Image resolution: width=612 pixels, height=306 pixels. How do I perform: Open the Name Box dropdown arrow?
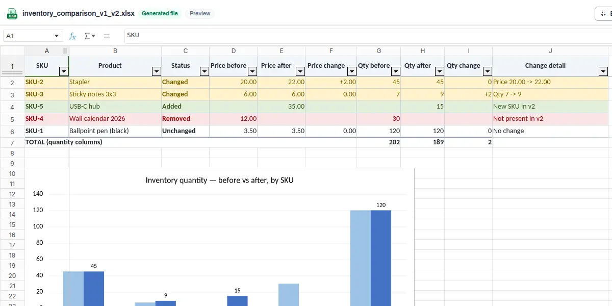point(56,36)
